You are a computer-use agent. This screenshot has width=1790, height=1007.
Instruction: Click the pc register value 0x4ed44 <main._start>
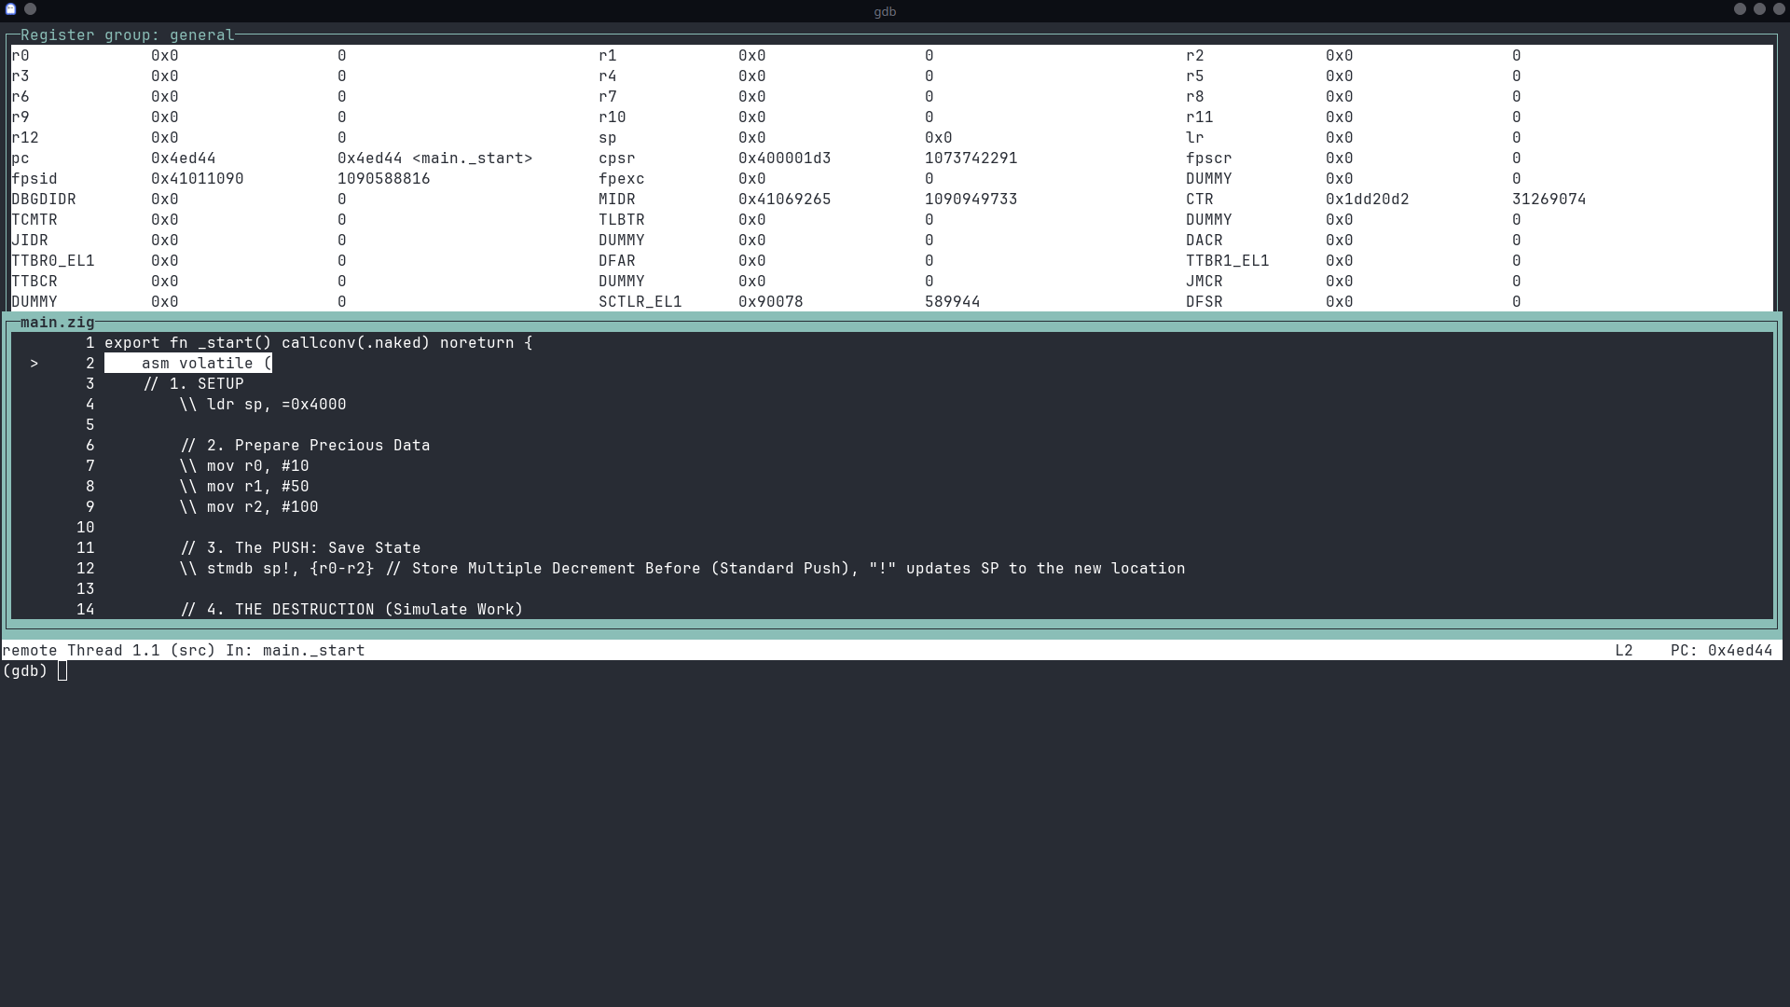point(435,158)
